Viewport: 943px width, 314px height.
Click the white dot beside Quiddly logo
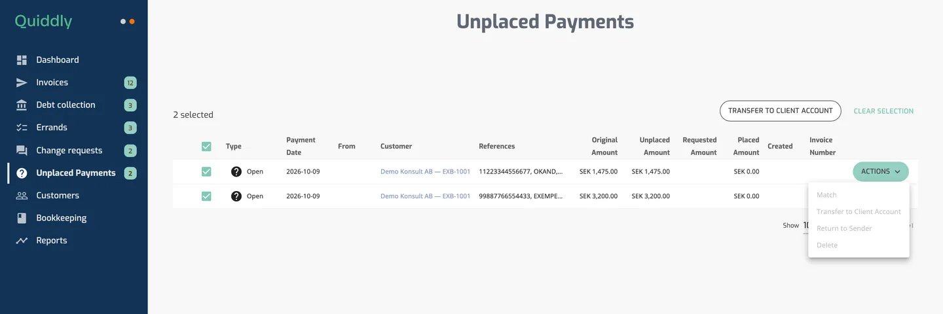click(123, 22)
